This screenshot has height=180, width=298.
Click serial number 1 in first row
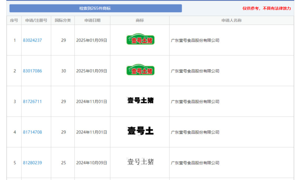pos(15,40)
